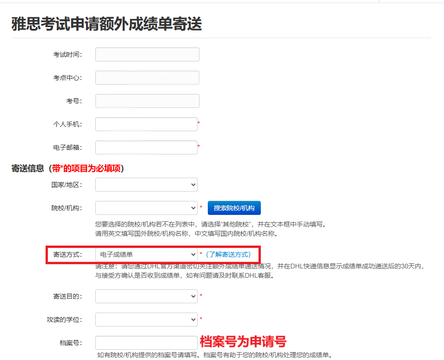Click the 档案号 input field
This screenshot has width=444, height=360.
point(146,343)
